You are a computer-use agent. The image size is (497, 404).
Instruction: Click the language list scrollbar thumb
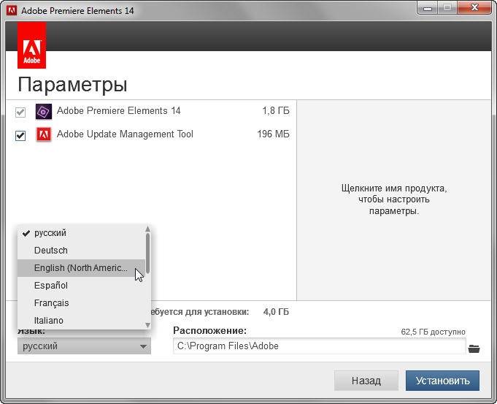click(x=147, y=254)
